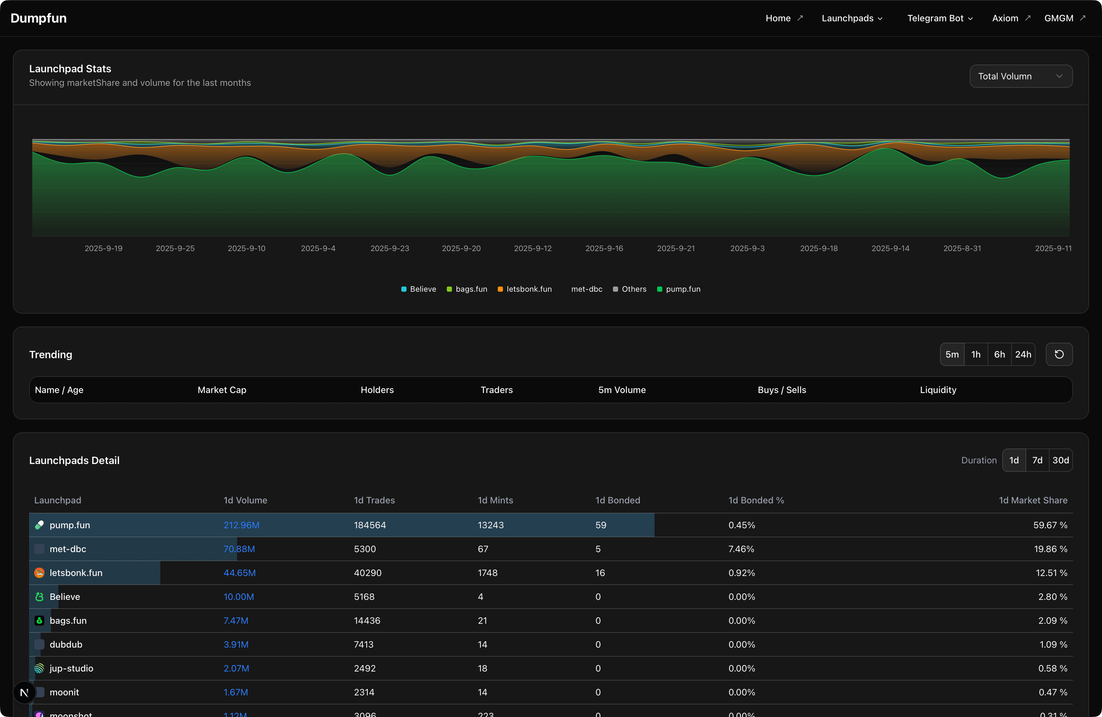This screenshot has width=1102, height=717.
Task: Click the letsbonk.fun icon
Action: pyautogui.click(x=39, y=572)
